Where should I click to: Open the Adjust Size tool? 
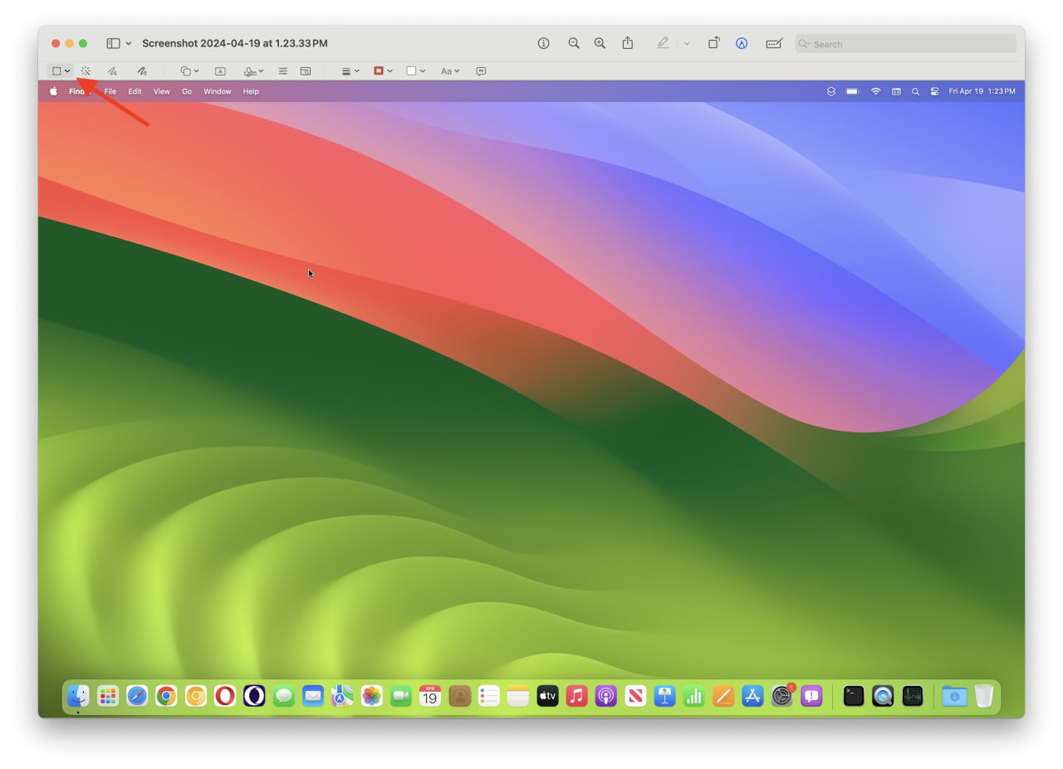305,71
